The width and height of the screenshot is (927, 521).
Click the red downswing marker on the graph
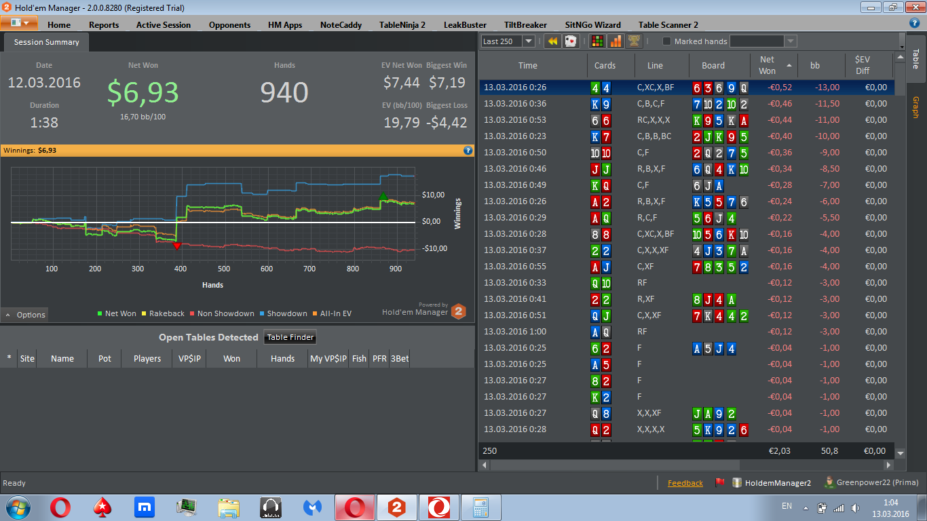(x=177, y=246)
